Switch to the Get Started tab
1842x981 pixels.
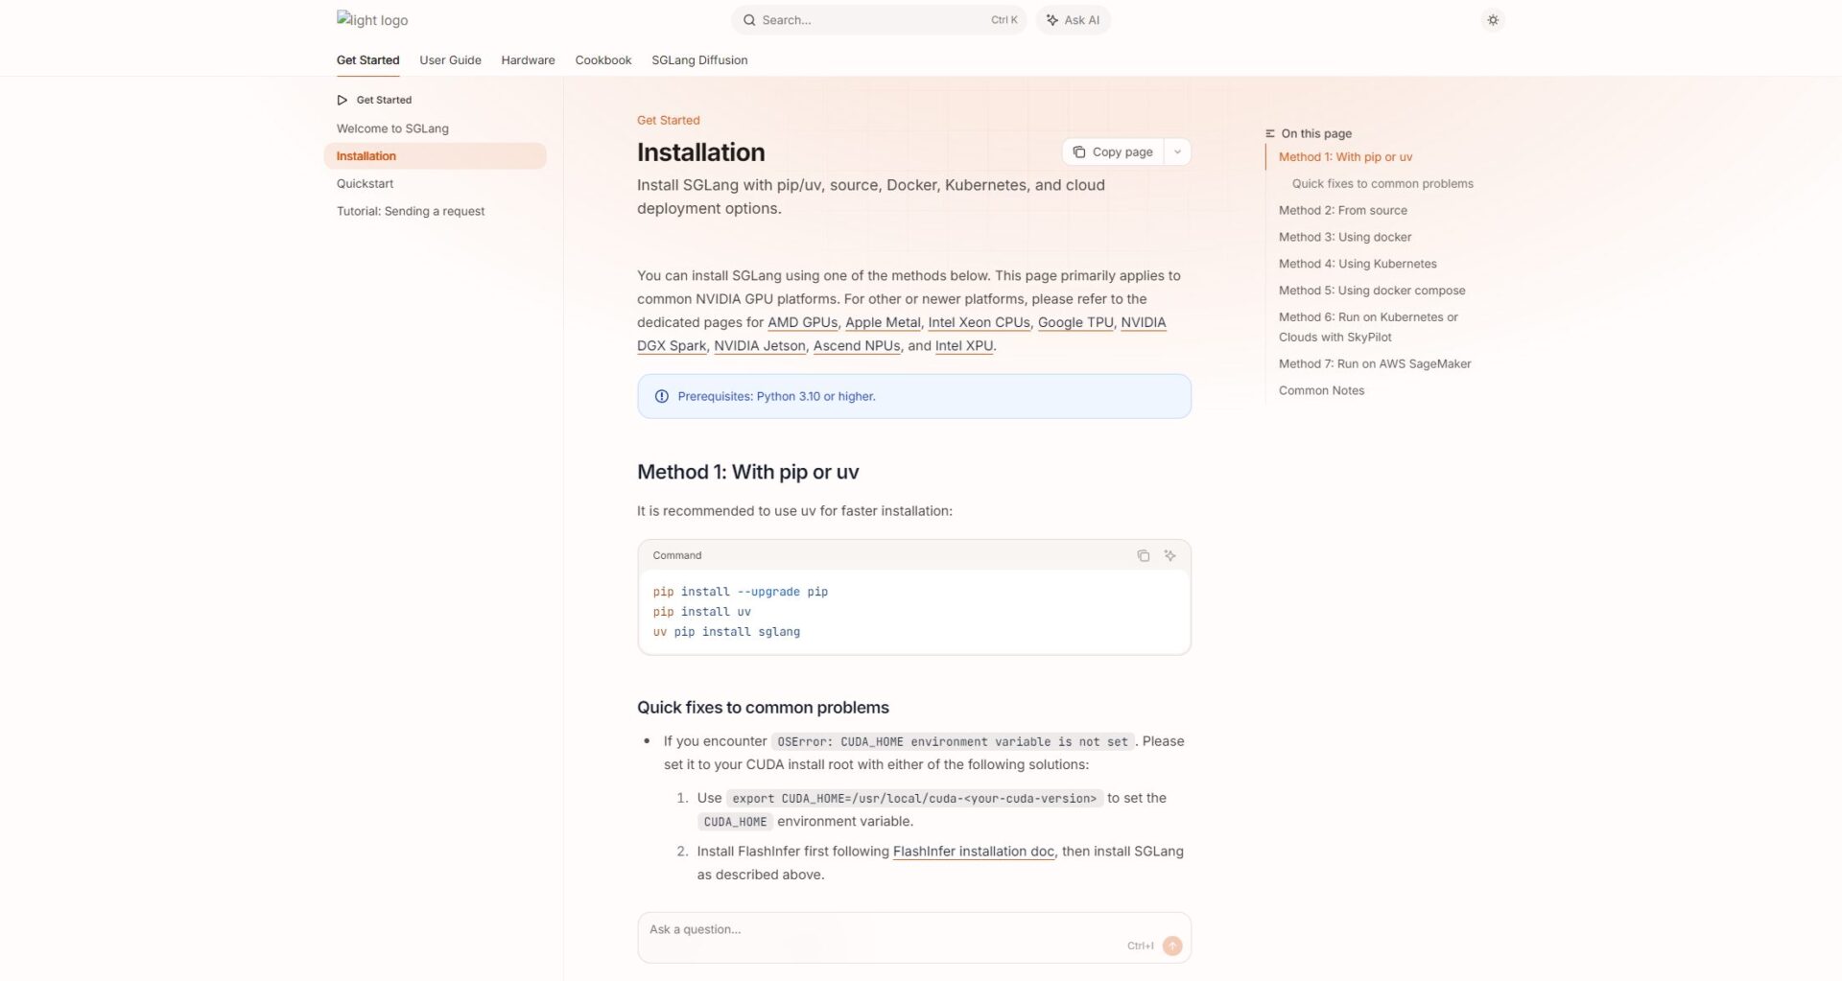[367, 60]
